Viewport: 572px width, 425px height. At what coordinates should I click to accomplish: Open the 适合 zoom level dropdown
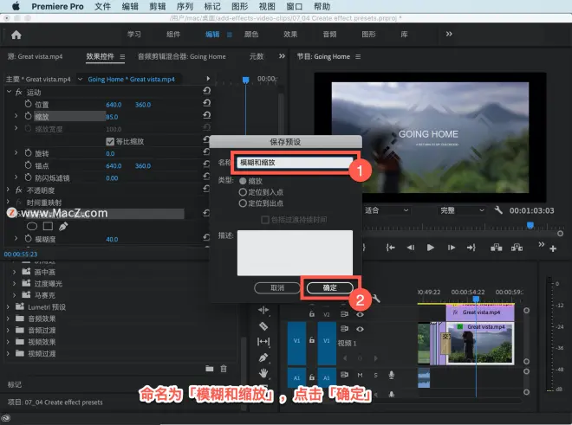[x=387, y=210]
